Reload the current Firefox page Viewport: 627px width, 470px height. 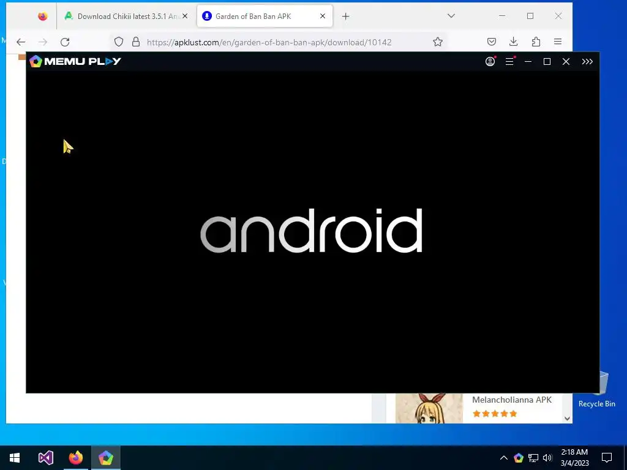pos(65,42)
